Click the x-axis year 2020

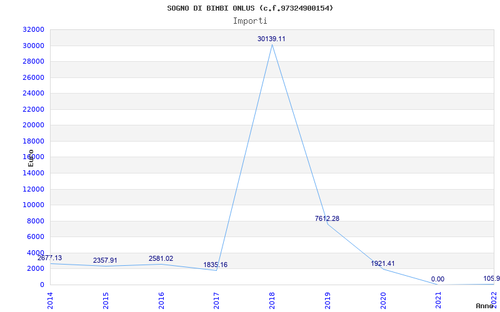383,301
